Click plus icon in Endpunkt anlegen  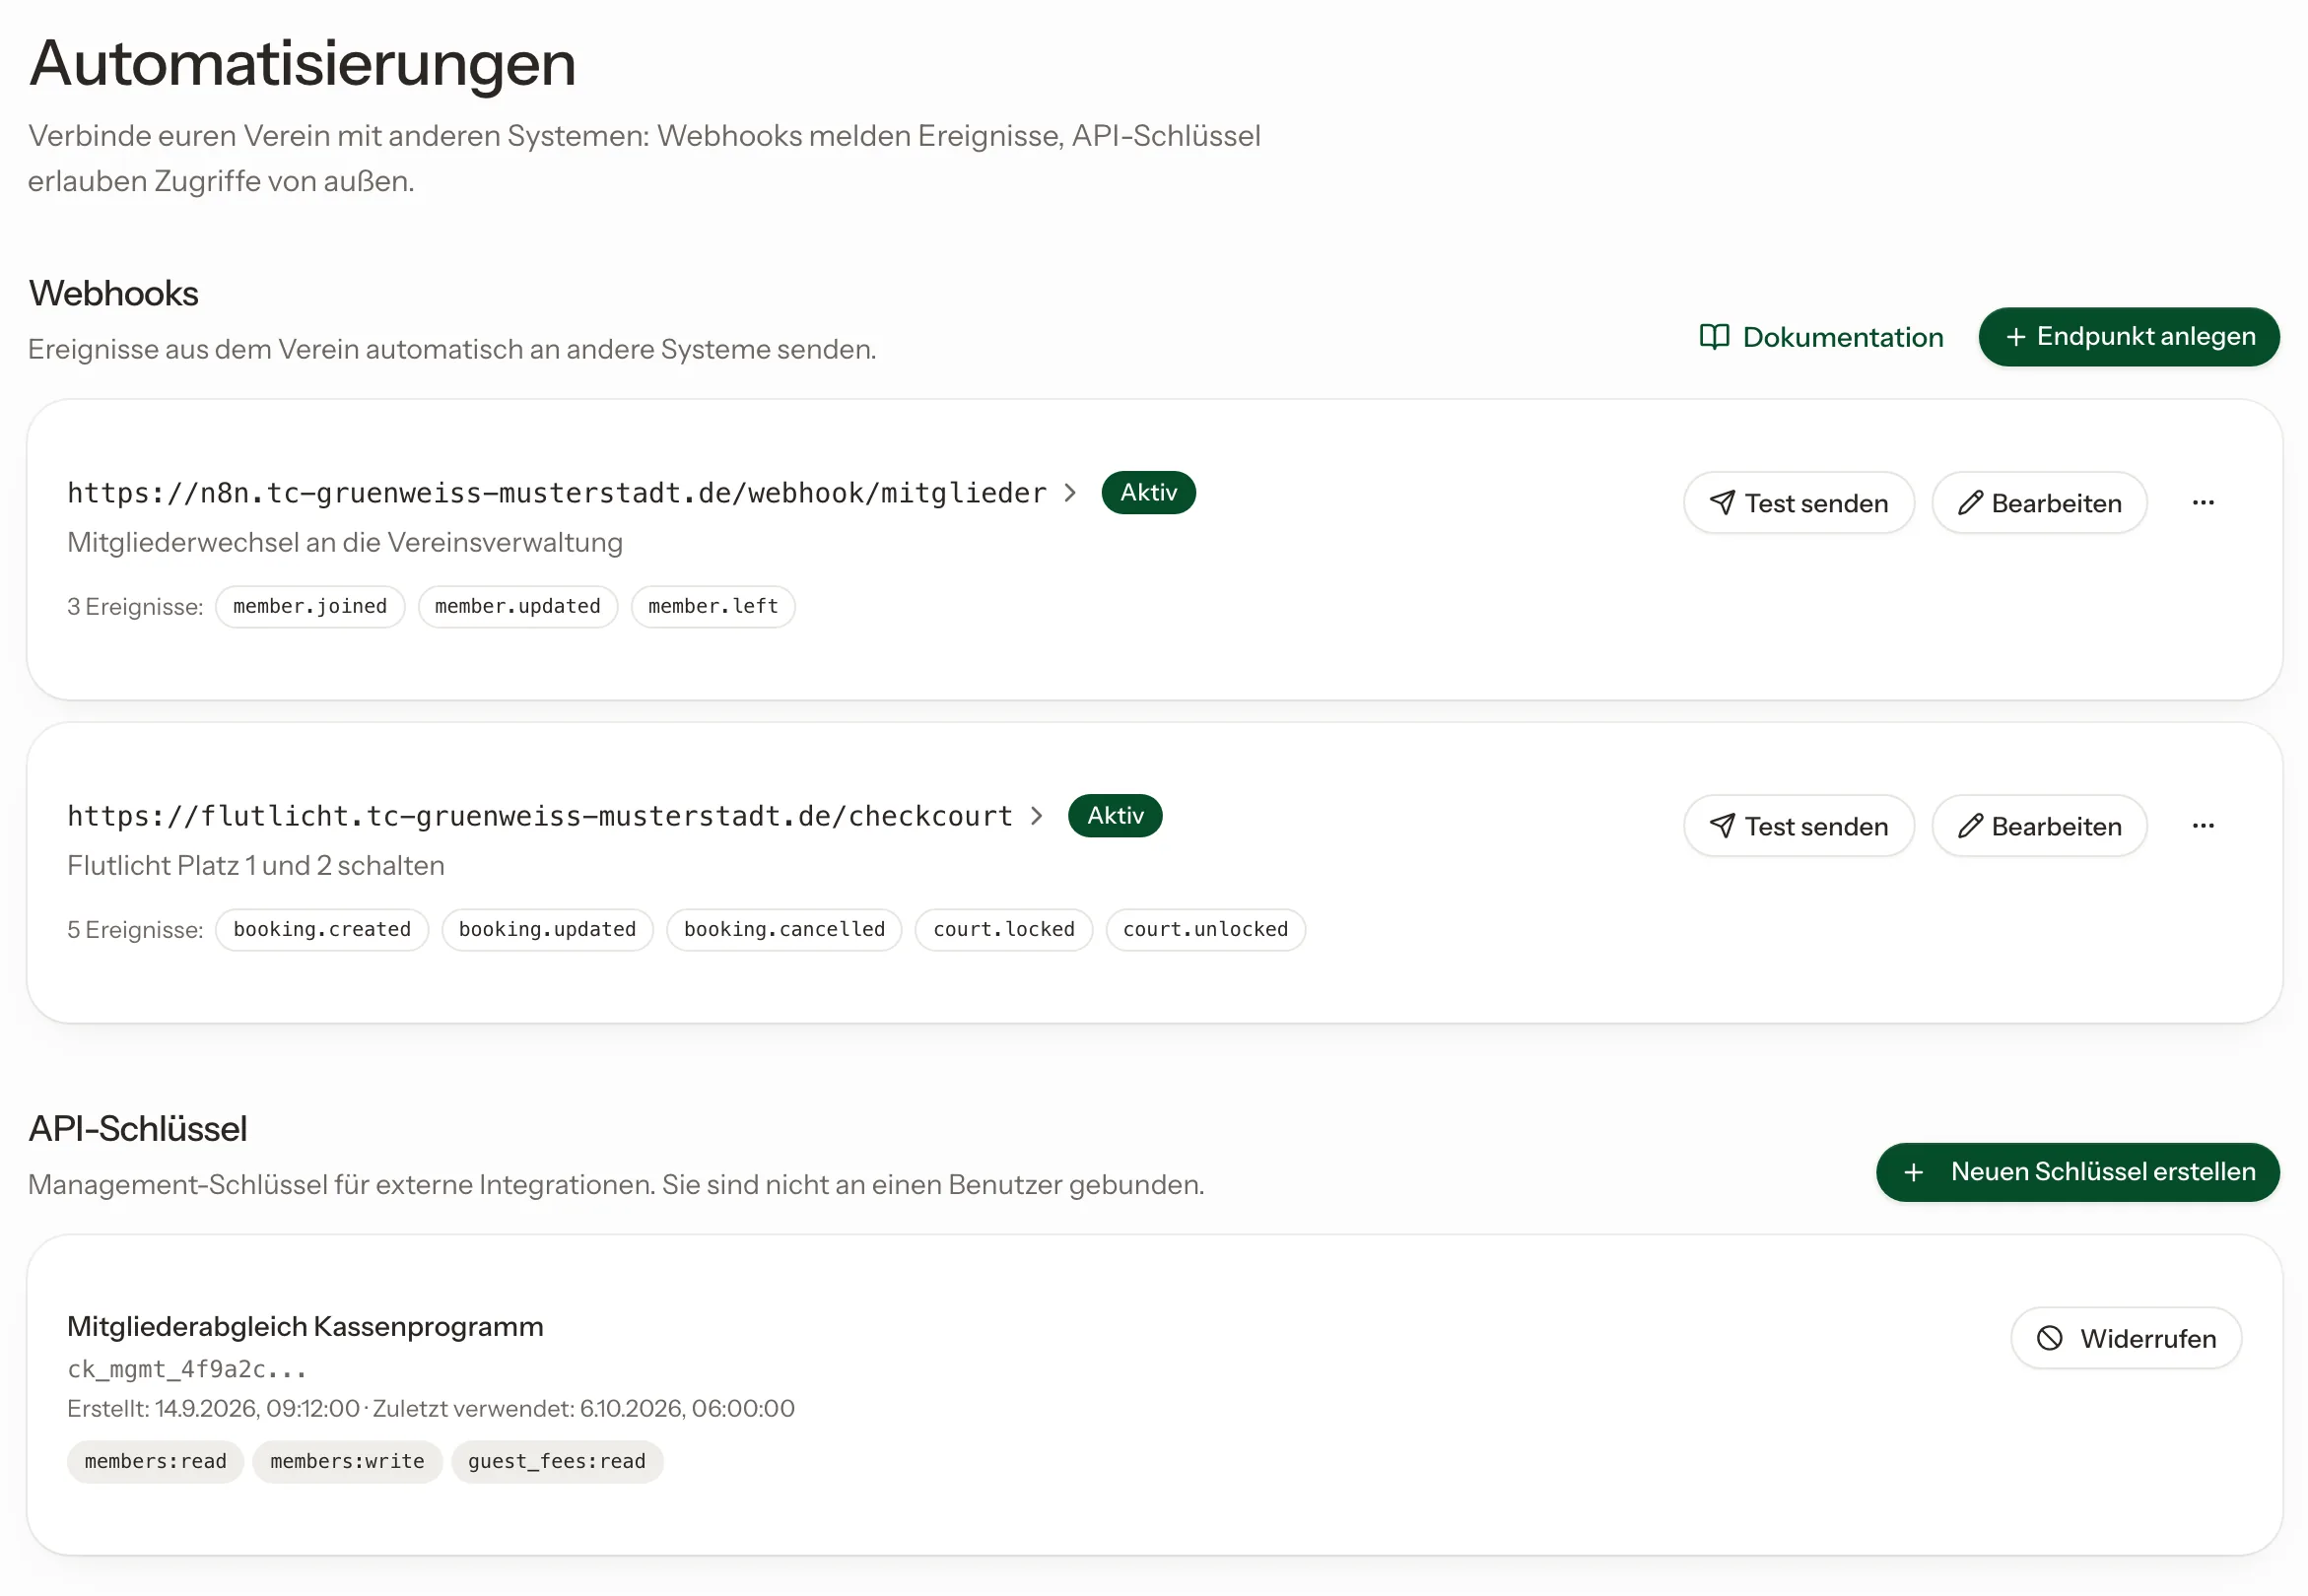point(2016,337)
